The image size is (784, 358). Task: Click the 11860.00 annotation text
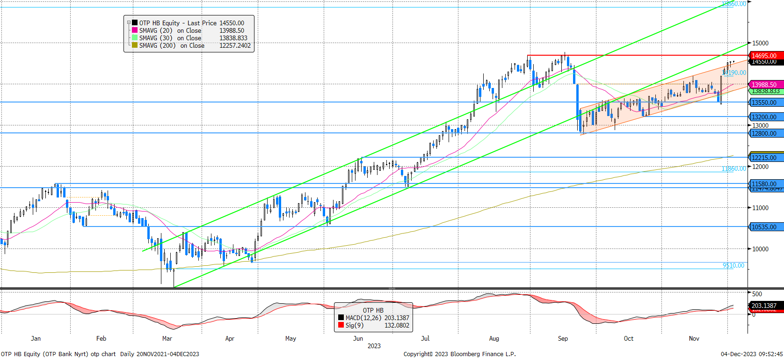(734, 168)
